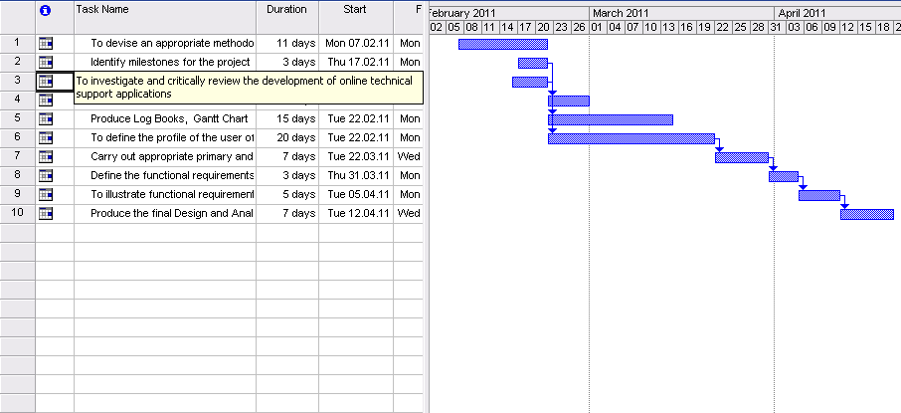Select the Gantt bar for task 10

click(x=866, y=214)
